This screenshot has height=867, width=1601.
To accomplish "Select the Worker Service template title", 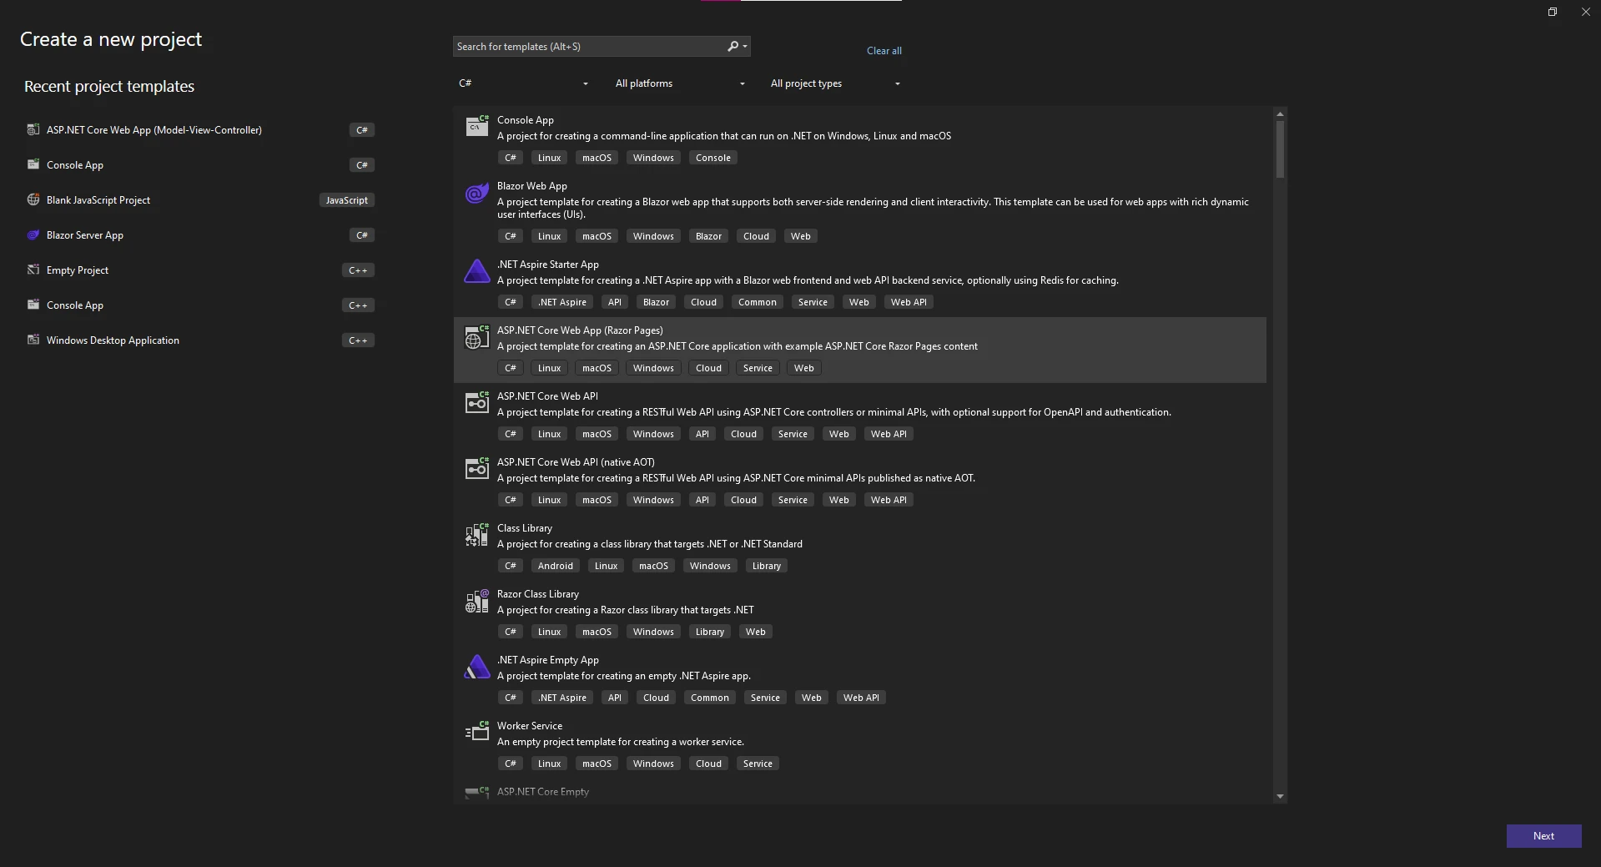I will tap(529, 726).
